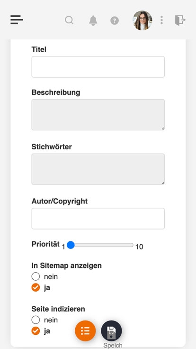Click the user profile avatar
The height and width of the screenshot is (349, 196).
click(143, 20)
